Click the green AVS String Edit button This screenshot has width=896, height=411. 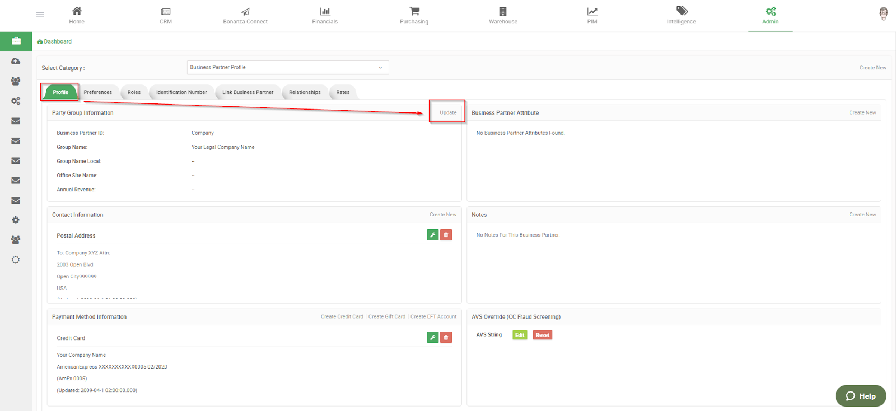tap(520, 335)
